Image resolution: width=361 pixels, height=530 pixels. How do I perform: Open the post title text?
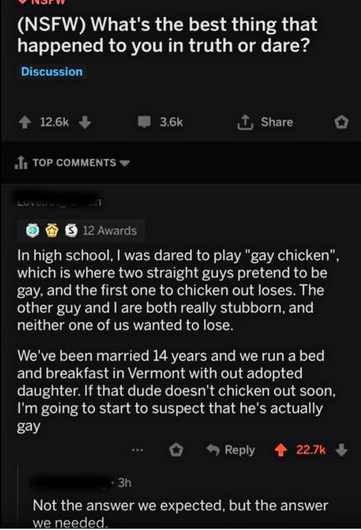click(167, 35)
